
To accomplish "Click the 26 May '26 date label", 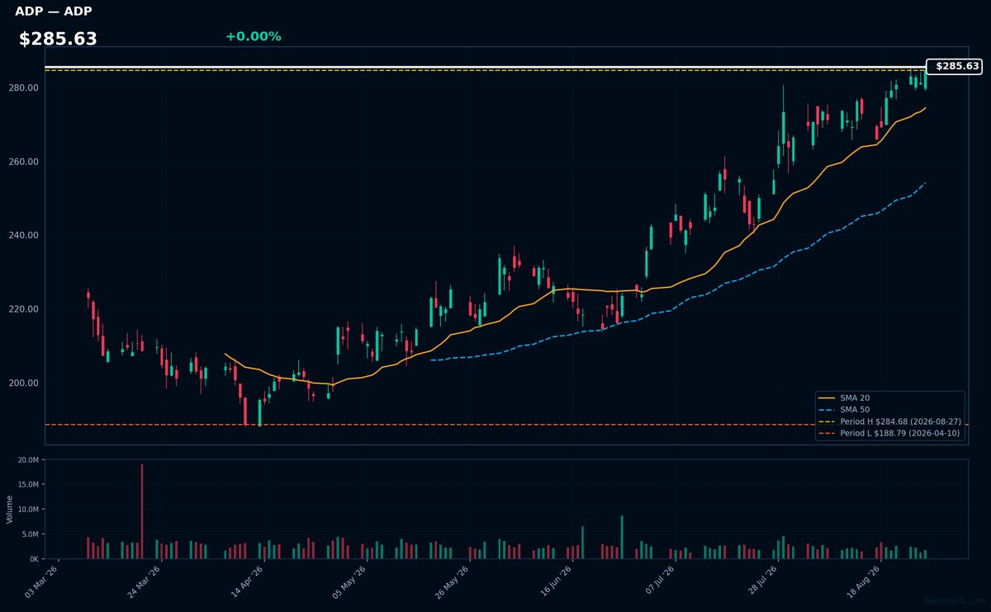I will tap(452, 581).
